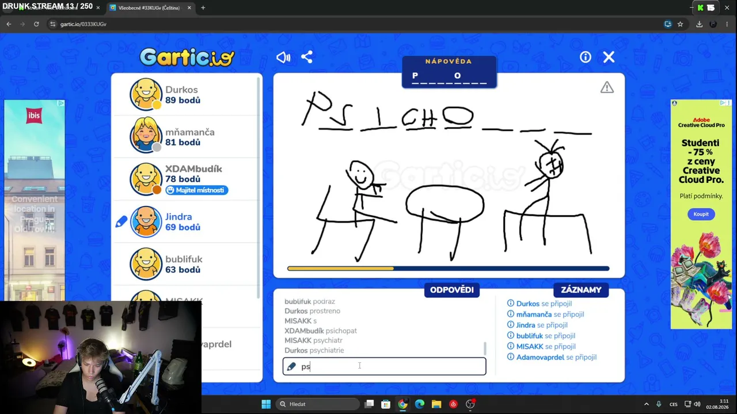
Task: Open browser downloads
Action: [699, 24]
